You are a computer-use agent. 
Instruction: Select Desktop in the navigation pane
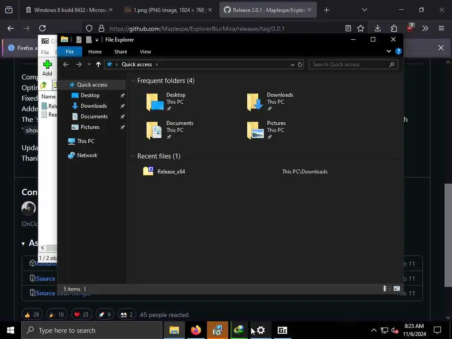coord(90,95)
